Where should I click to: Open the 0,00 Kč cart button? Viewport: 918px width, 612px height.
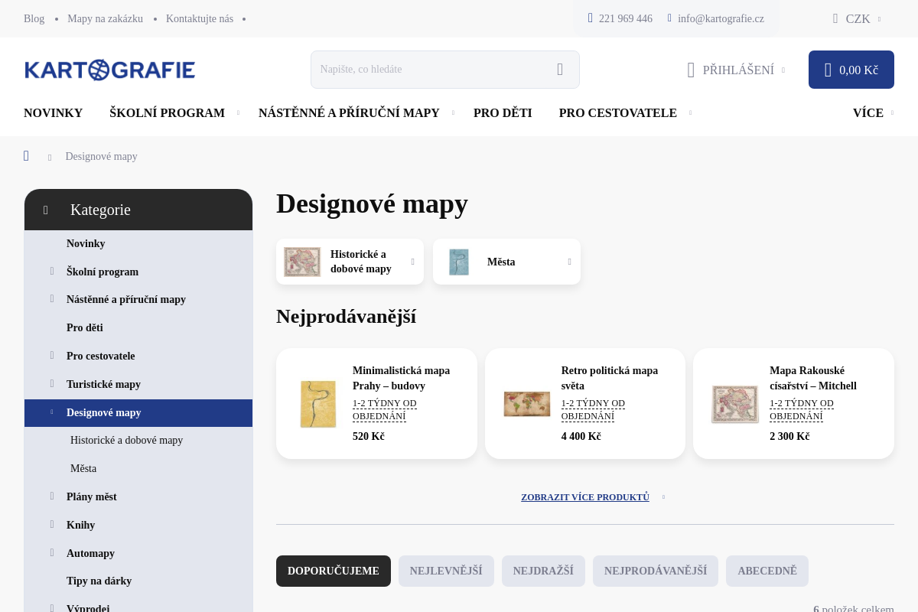click(x=851, y=70)
